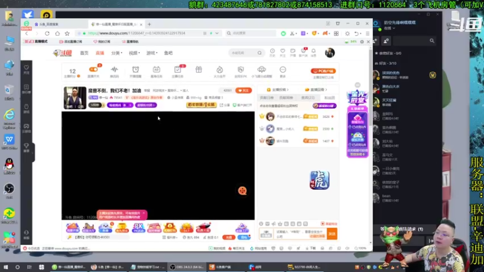This screenshot has width=484, height=272.
Task: Switch to the 贡献周榜 tab
Action: coord(286,98)
